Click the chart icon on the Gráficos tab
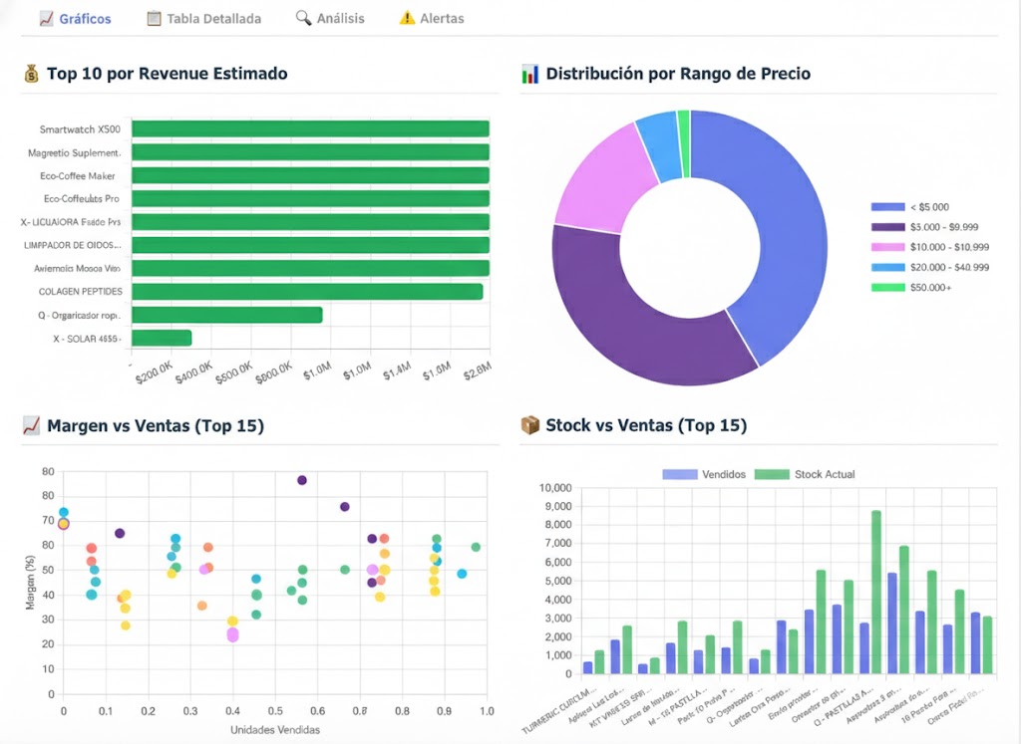 pyautogui.click(x=46, y=19)
